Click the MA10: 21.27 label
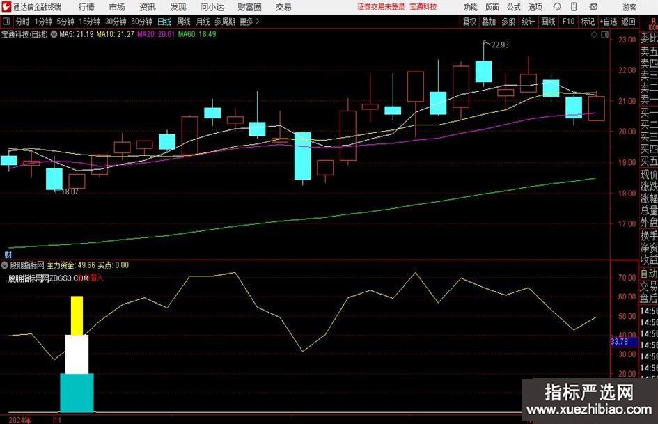This screenshot has width=658, height=424. click(115, 34)
